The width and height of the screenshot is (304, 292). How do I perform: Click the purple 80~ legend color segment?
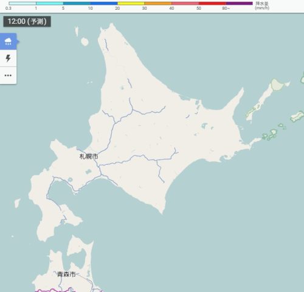point(240,3)
